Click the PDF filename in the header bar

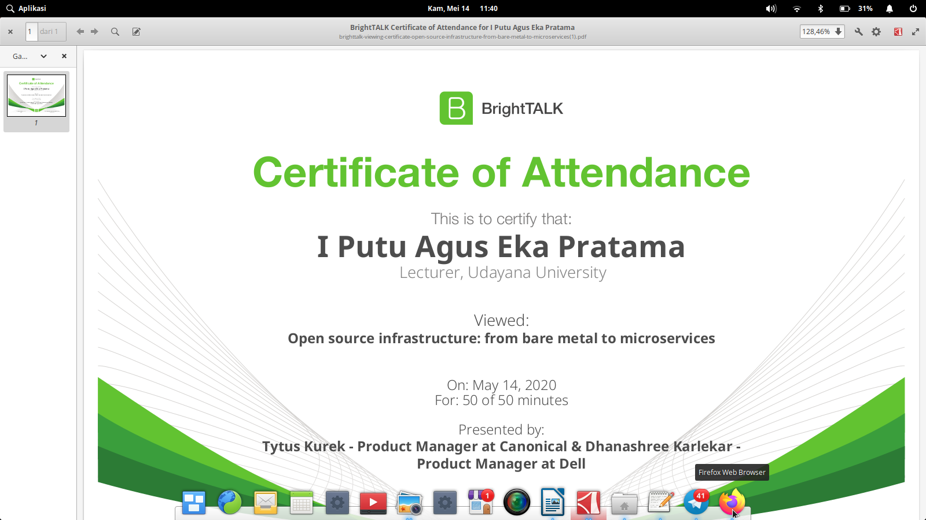pyautogui.click(x=462, y=37)
